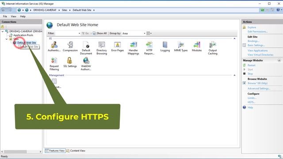Click Edit Permissions link
Screen dimensions: 283x159
point(257,31)
